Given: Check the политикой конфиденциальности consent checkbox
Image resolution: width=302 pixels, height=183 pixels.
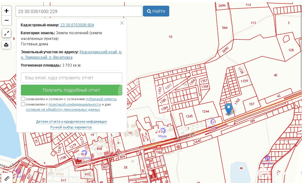Looking at the screenshot, I should [x=23, y=104].
